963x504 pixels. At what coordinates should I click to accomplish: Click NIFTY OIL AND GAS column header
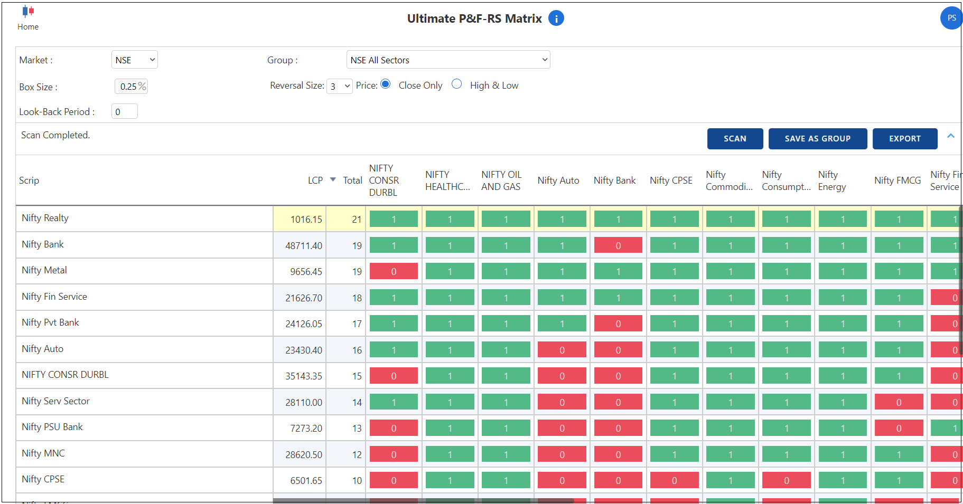(501, 180)
